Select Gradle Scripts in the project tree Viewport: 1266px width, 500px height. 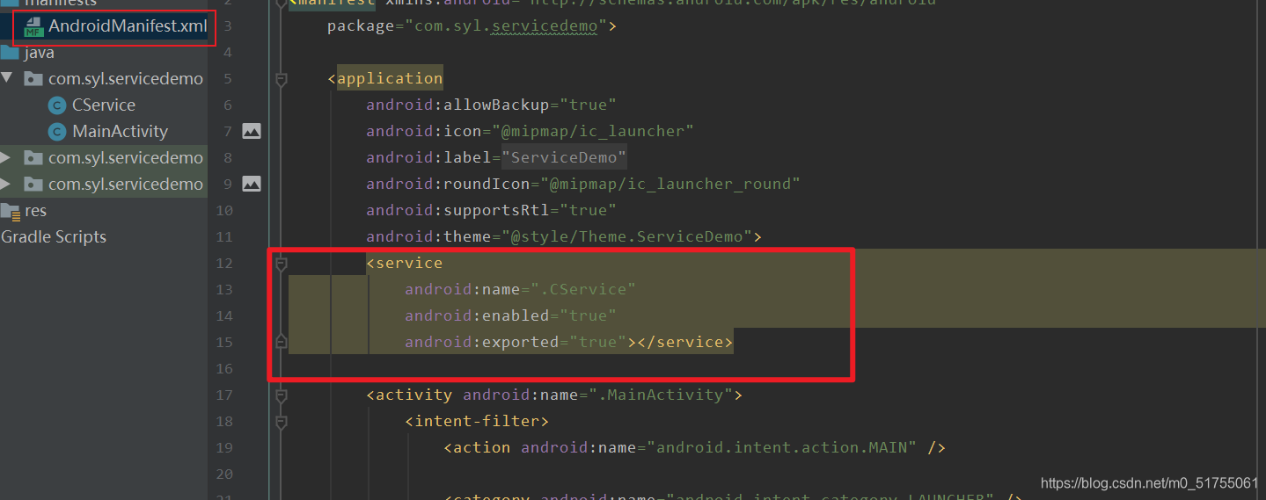54,237
